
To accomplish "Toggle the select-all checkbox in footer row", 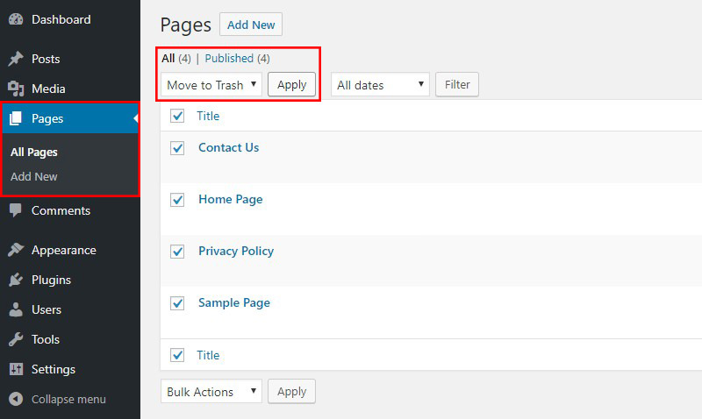I will click(x=177, y=355).
